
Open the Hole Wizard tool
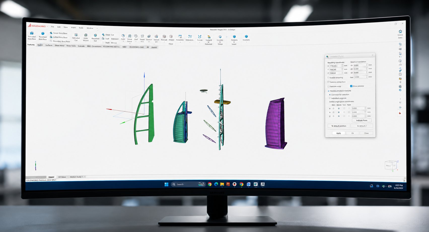tap(86, 38)
